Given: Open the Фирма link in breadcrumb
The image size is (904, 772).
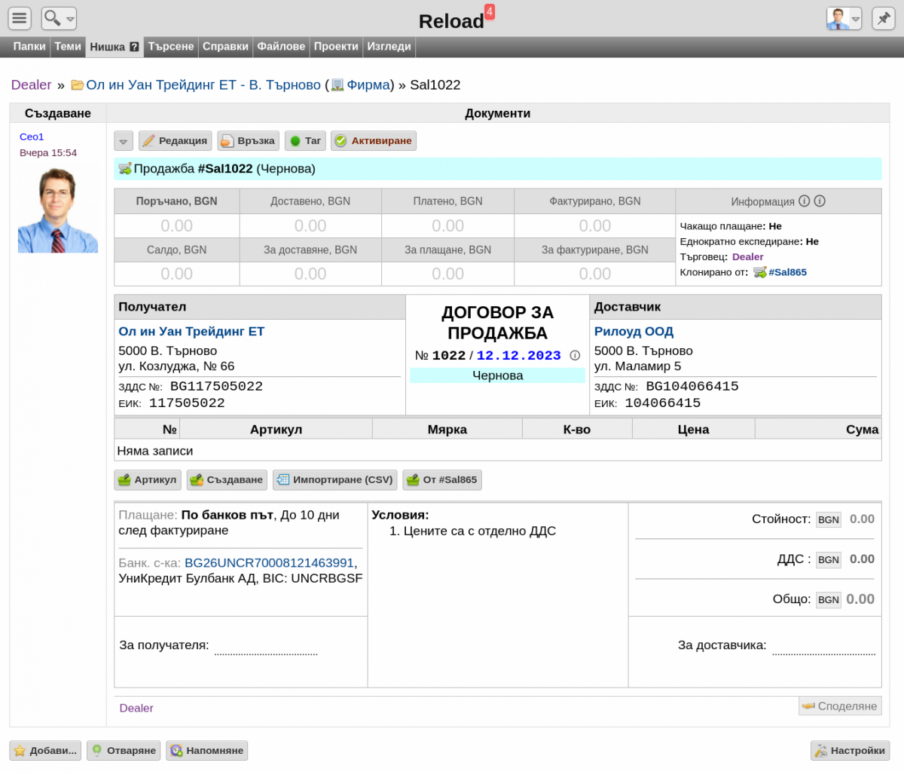Looking at the screenshot, I should (368, 85).
